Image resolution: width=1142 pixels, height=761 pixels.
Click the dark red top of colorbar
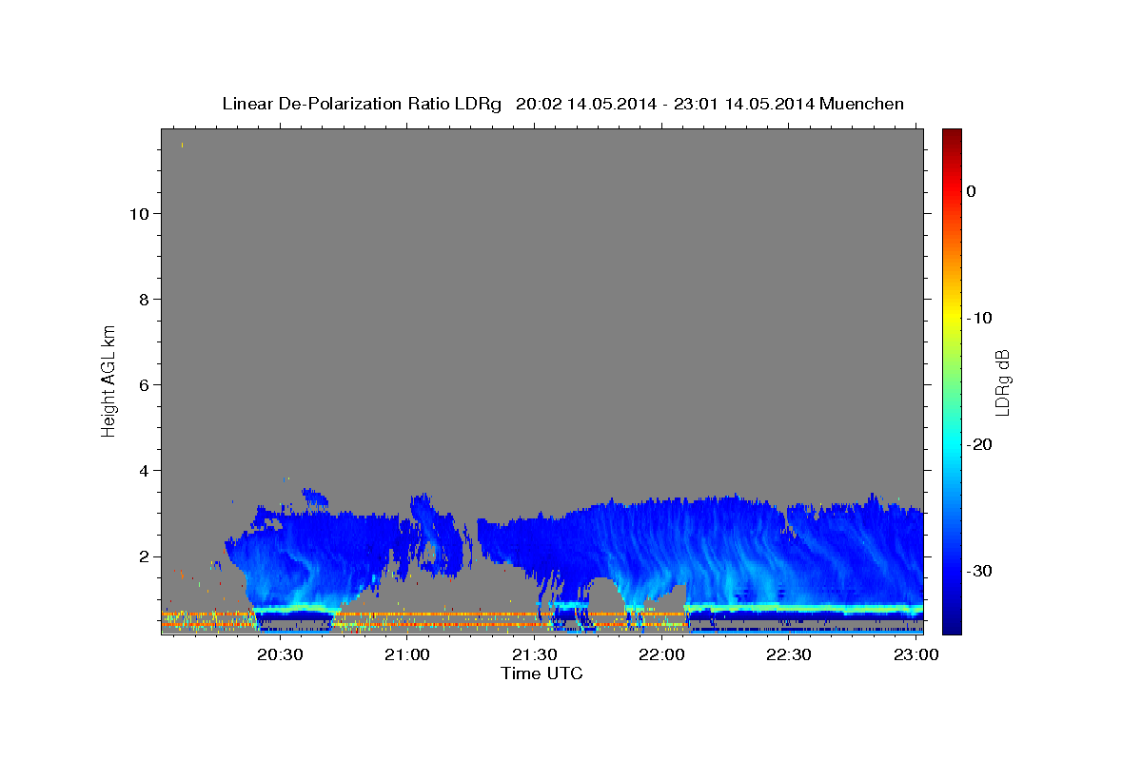coord(952,135)
